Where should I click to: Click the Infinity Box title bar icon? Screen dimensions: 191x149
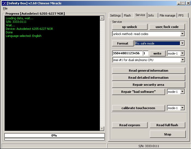tap(4, 3)
